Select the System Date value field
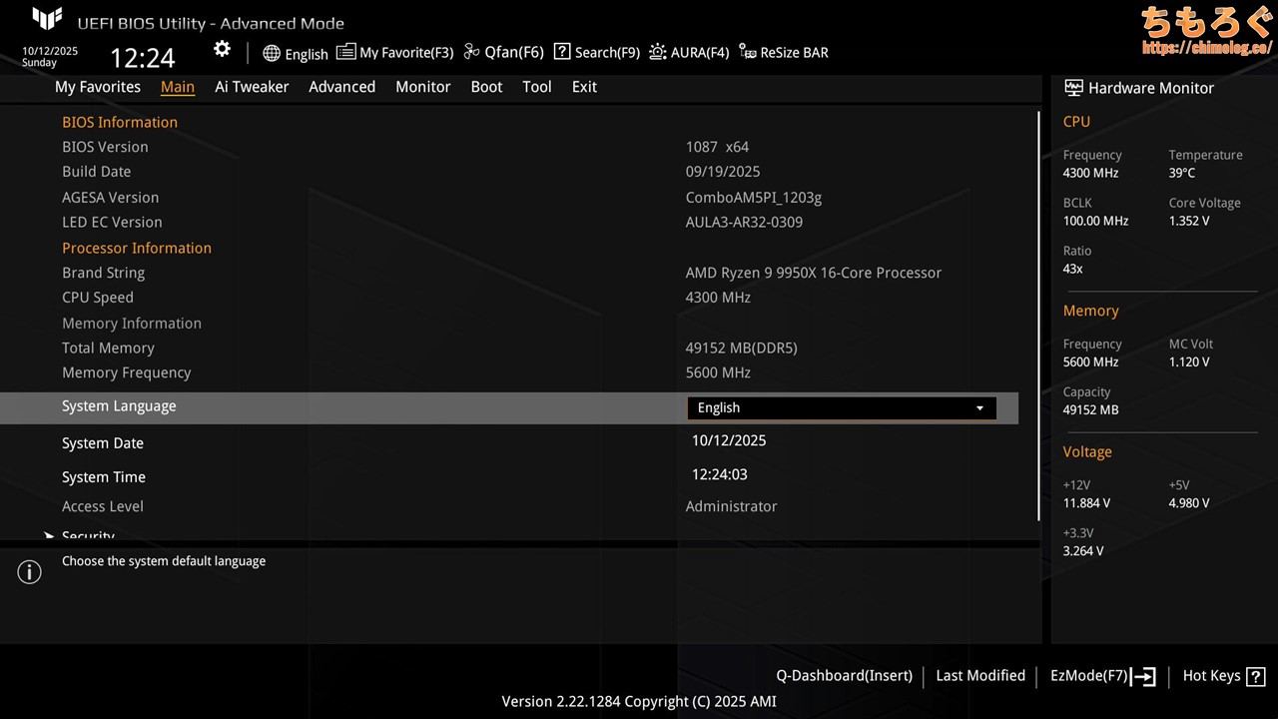Image resolution: width=1278 pixels, height=719 pixels. pyautogui.click(x=729, y=440)
